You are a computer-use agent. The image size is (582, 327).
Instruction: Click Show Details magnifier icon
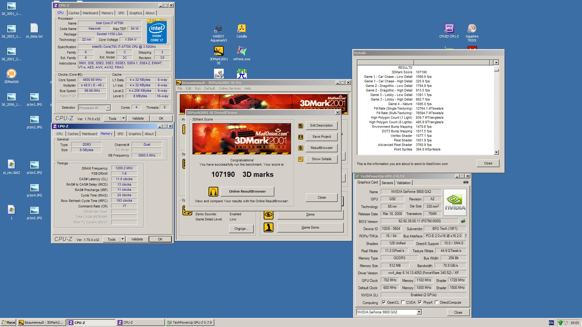(301, 159)
